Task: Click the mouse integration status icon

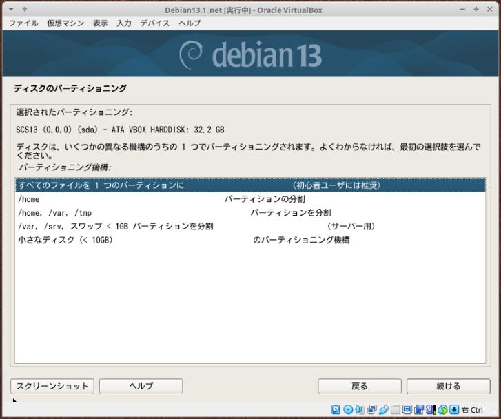Action: [442, 409]
